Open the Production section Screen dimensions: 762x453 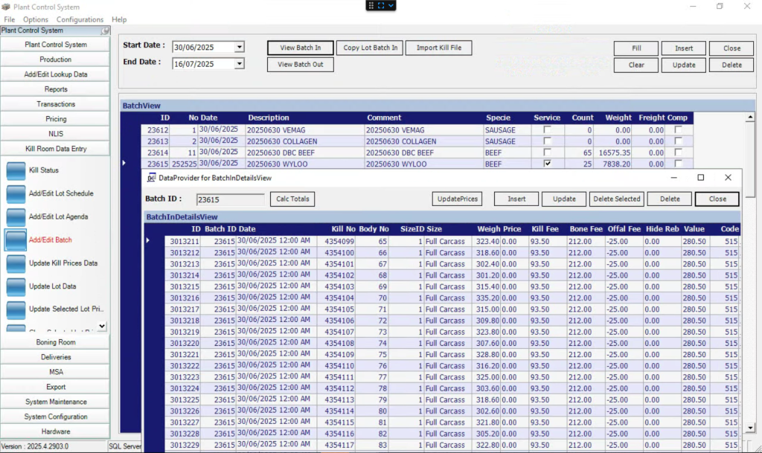click(x=55, y=60)
